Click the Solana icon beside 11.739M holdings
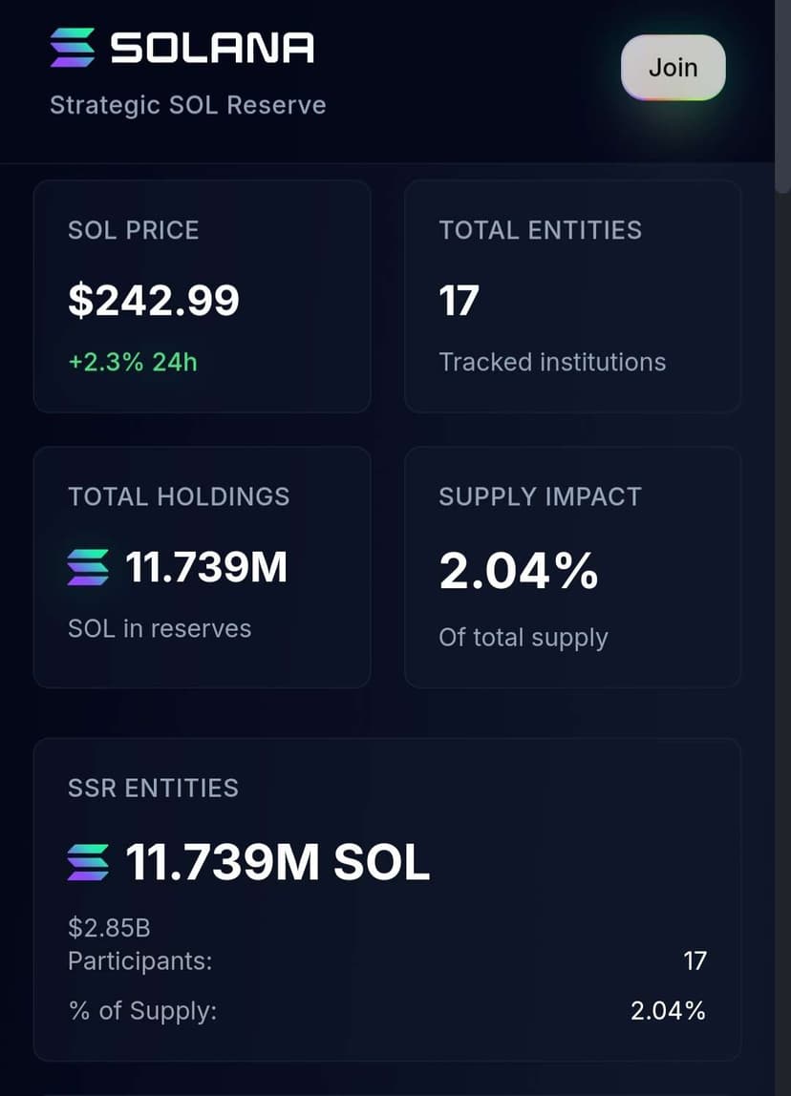Screen dimensions: 791x1096 click(x=88, y=568)
